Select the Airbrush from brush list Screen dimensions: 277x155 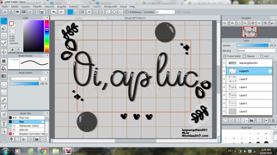tap(24, 130)
